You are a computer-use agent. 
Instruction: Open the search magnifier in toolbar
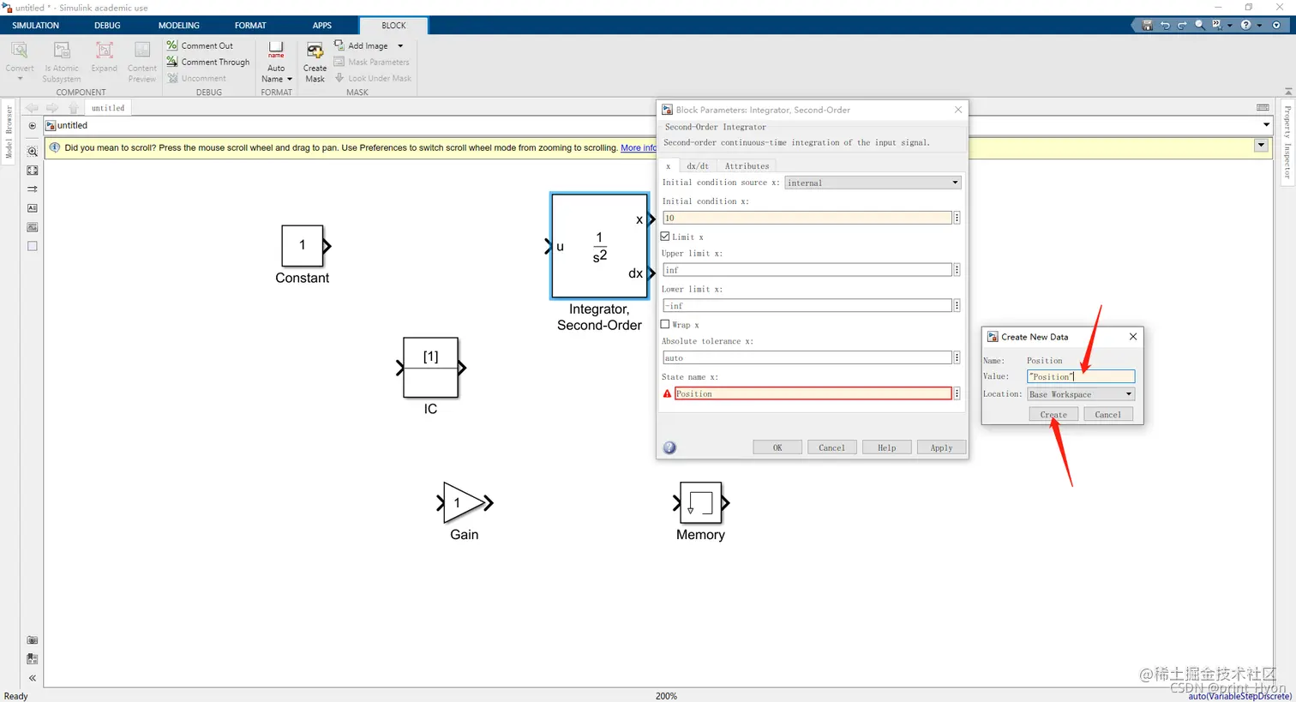coord(1200,26)
